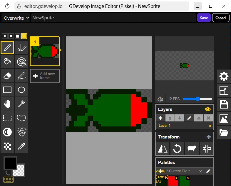Pick red palette color number 2

173,181
